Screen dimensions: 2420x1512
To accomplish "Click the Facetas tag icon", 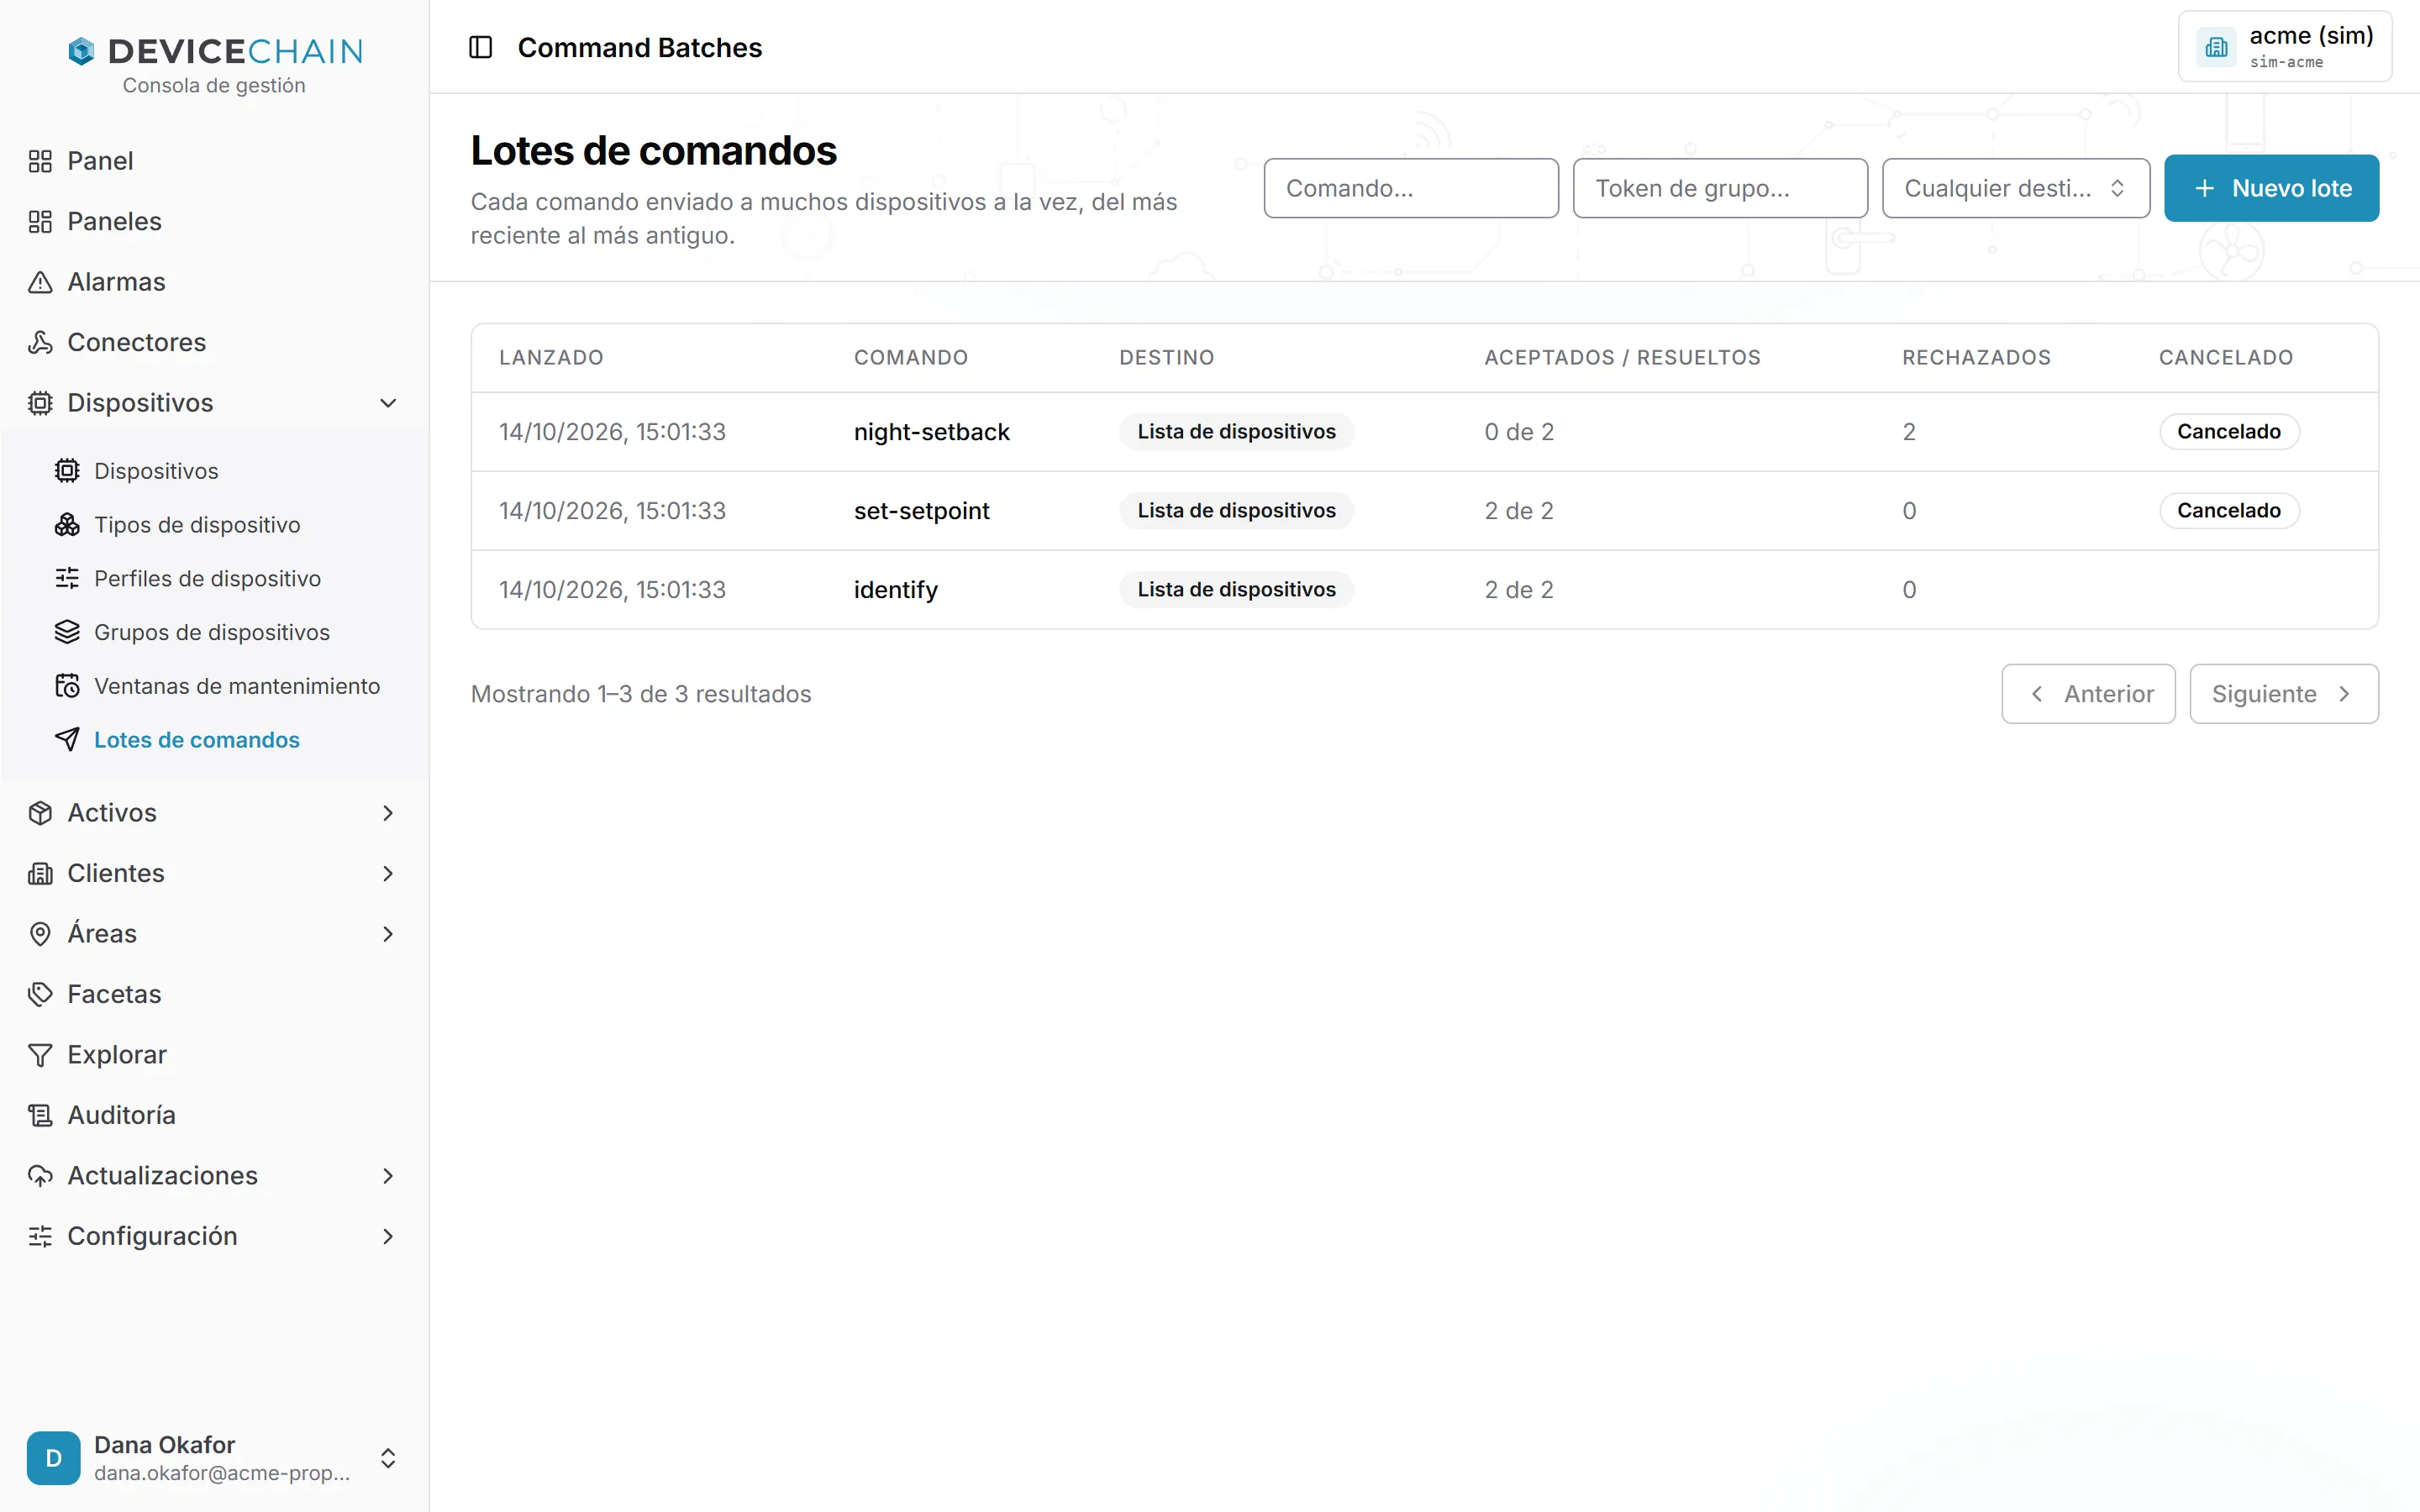I will pos(40,994).
